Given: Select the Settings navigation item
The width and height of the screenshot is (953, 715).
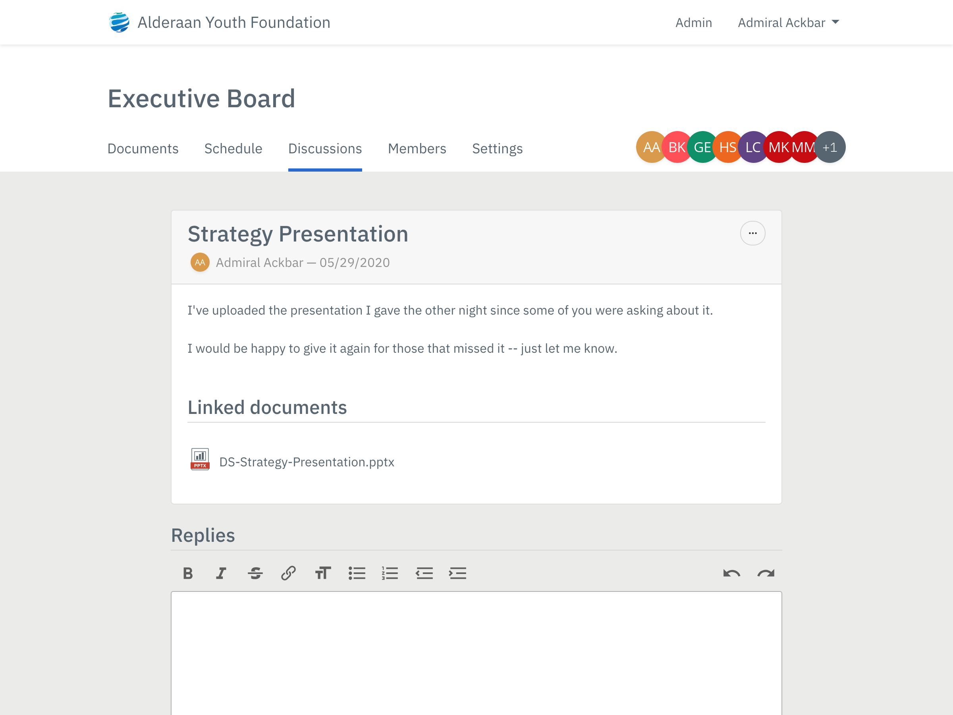Looking at the screenshot, I should pos(498,148).
